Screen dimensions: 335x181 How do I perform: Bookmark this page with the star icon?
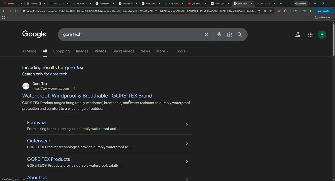click(270, 11)
